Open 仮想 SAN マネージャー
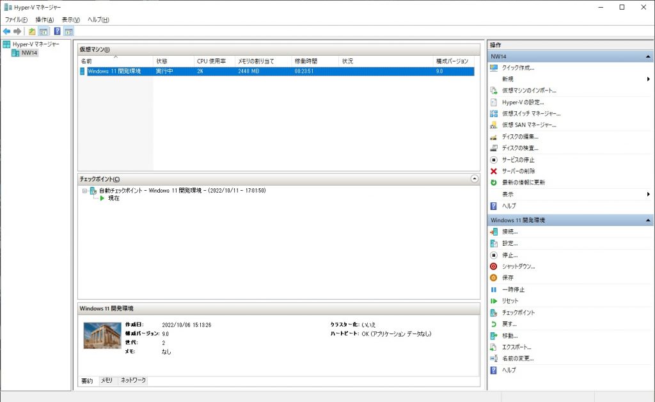This screenshot has height=402, width=655. pos(529,125)
